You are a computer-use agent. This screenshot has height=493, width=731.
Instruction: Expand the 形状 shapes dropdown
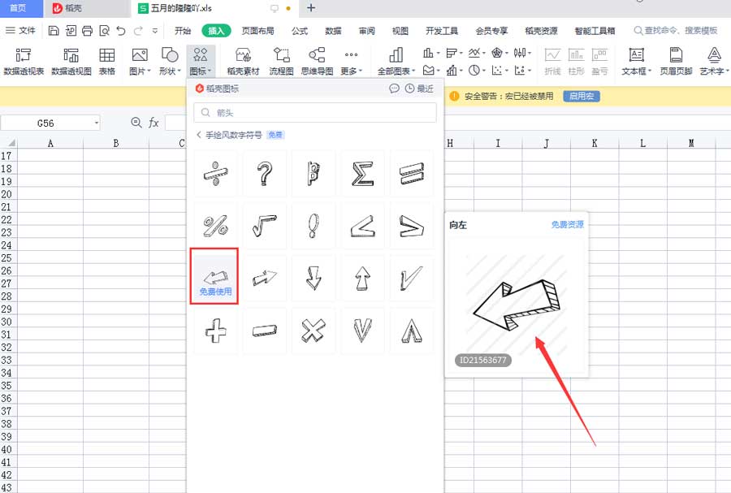[170, 61]
